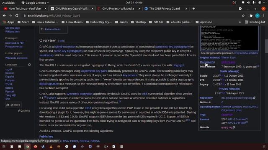Open the Werner Koch author link
This screenshot has width=268, height=150.
point(228,57)
